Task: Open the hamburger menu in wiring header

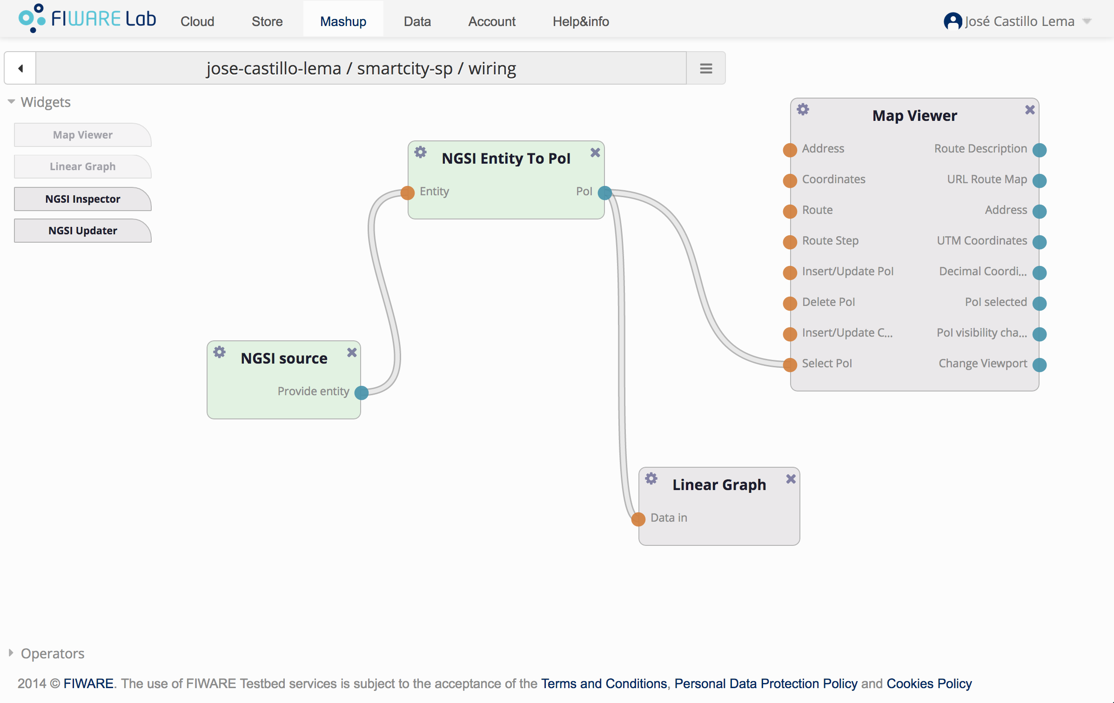Action: coord(706,68)
